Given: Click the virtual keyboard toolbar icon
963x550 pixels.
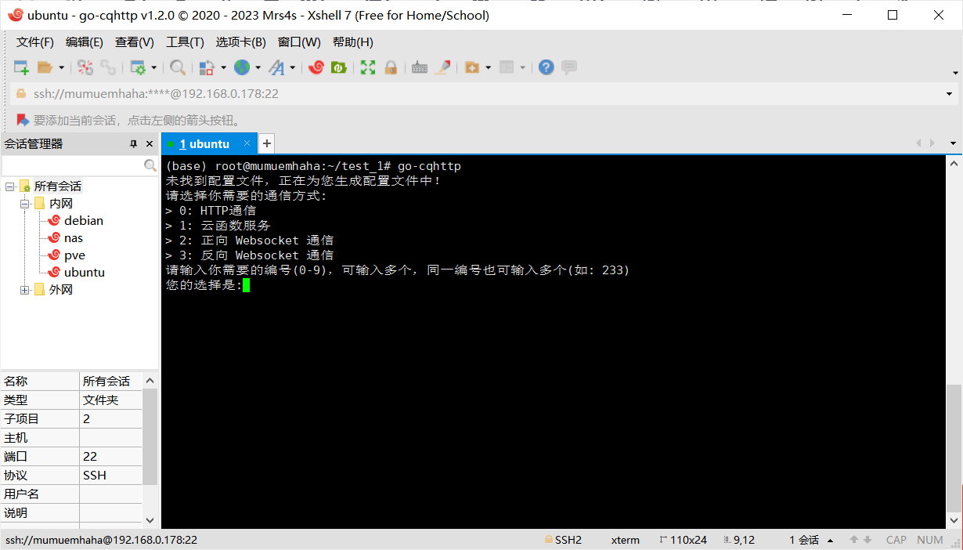Looking at the screenshot, I should pyautogui.click(x=420, y=68).
